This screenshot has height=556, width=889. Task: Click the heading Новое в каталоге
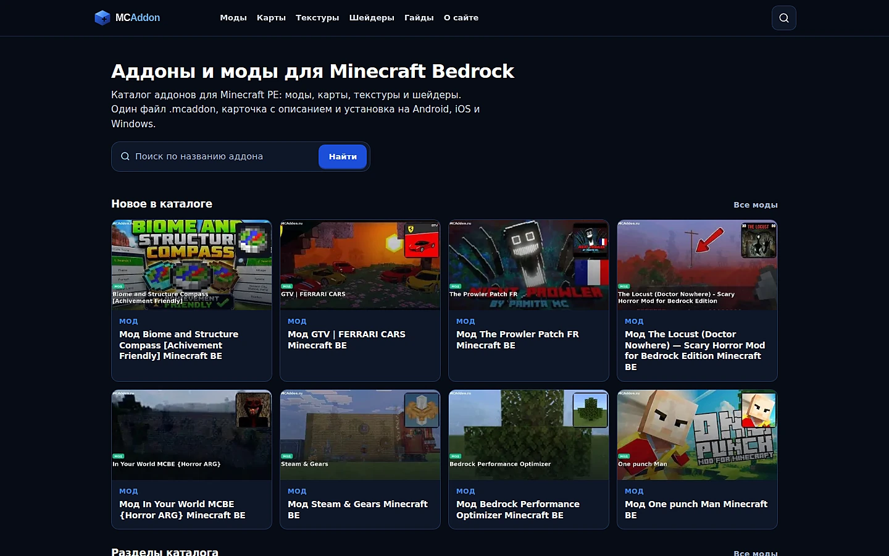point(162,204)
